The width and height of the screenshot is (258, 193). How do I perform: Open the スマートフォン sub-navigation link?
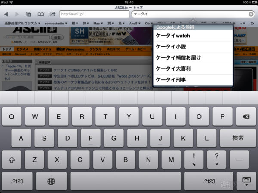pyautogui.click(x=74, y=54)
